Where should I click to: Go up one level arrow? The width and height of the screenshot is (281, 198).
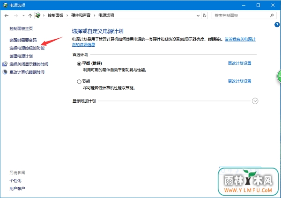pos(30,16)
